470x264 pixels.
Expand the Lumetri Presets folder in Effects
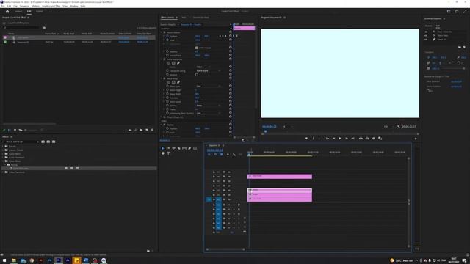tap(3, 150)
